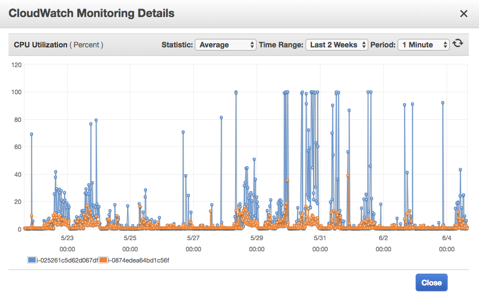Click legend label i-0874edea64bd1c56f
Screen dimensions: 479x295
click(x=139, y=260)
